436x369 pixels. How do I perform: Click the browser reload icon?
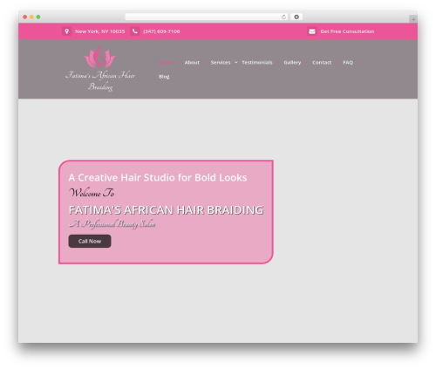point(283,17)
